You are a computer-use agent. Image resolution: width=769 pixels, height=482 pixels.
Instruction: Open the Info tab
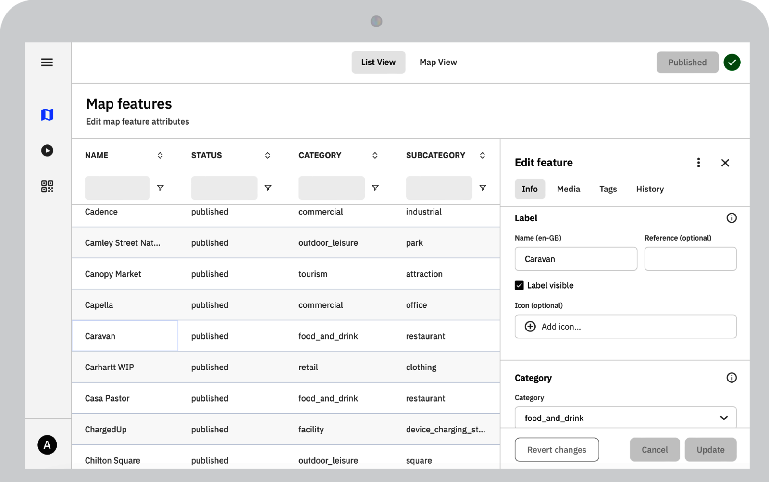coord(530,189)
